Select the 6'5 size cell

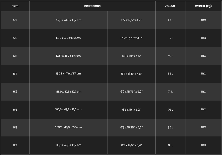click(x=15, y=110)
